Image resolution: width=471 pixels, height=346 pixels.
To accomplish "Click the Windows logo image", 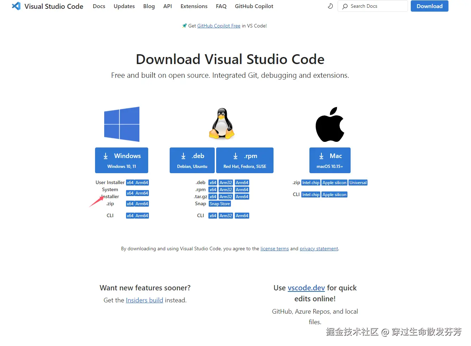I will (122, 124).
